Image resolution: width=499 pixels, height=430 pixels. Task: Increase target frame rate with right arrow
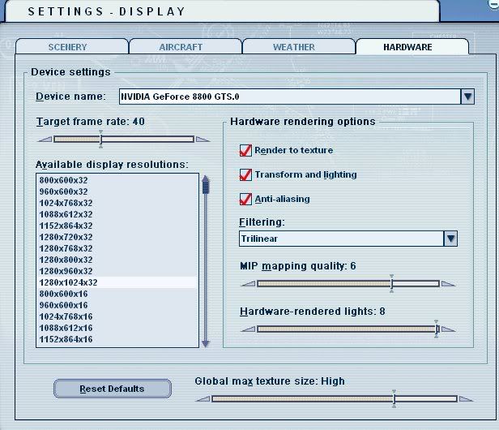click(x=203, y=140)
